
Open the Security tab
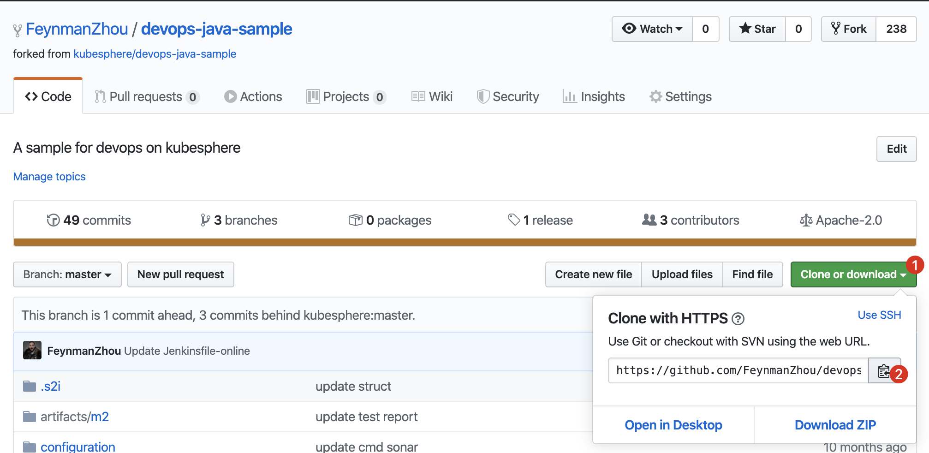click(508, 96)
